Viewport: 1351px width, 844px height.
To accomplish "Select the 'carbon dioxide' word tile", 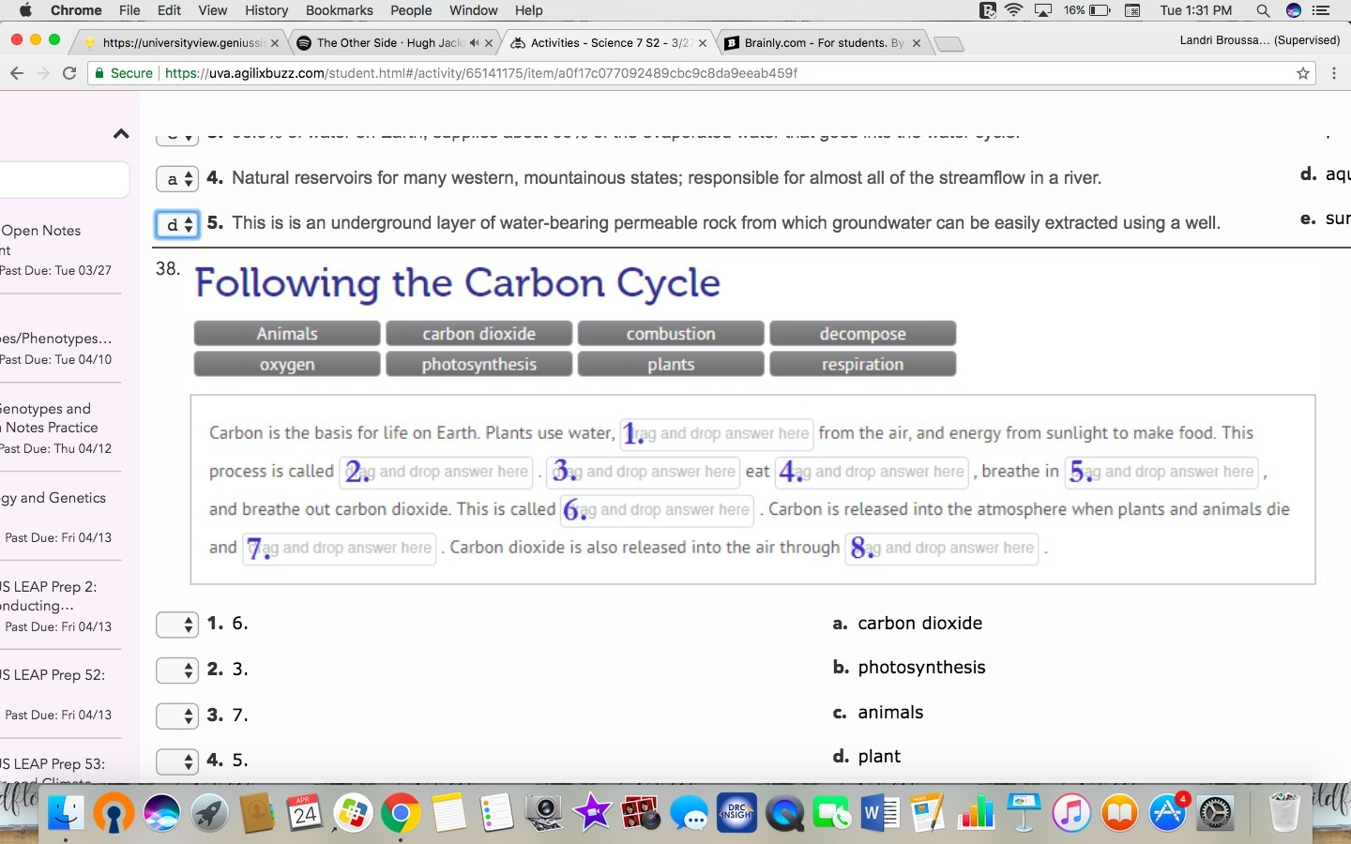I will (478, 334).
